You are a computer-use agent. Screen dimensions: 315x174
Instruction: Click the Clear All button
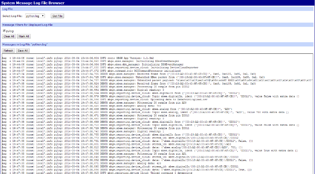(9, 36)
